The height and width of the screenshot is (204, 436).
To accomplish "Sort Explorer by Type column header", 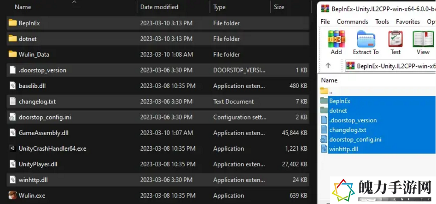I will click(x=219, y=7).
